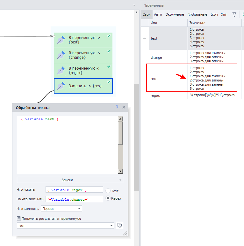Click the regex value 3\ строка[\w\W]*?4\ строка
The height and width of the screenshot is (246, 244).
(212, 95)
